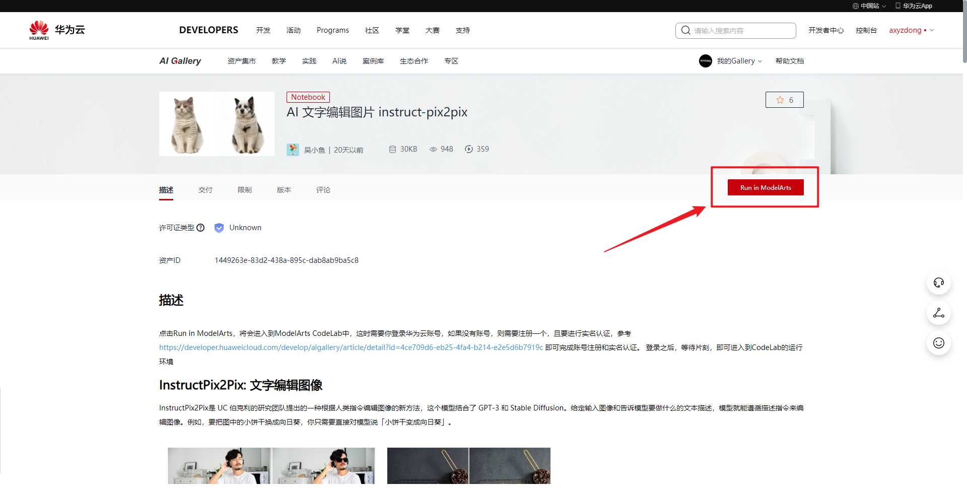The width and height of the screenshot is (967, 488).
Task: Go to 案例库 section
Action: click(x=373, y=61)
